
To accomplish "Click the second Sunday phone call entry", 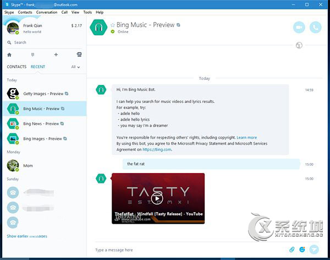I will pos(45,208).
